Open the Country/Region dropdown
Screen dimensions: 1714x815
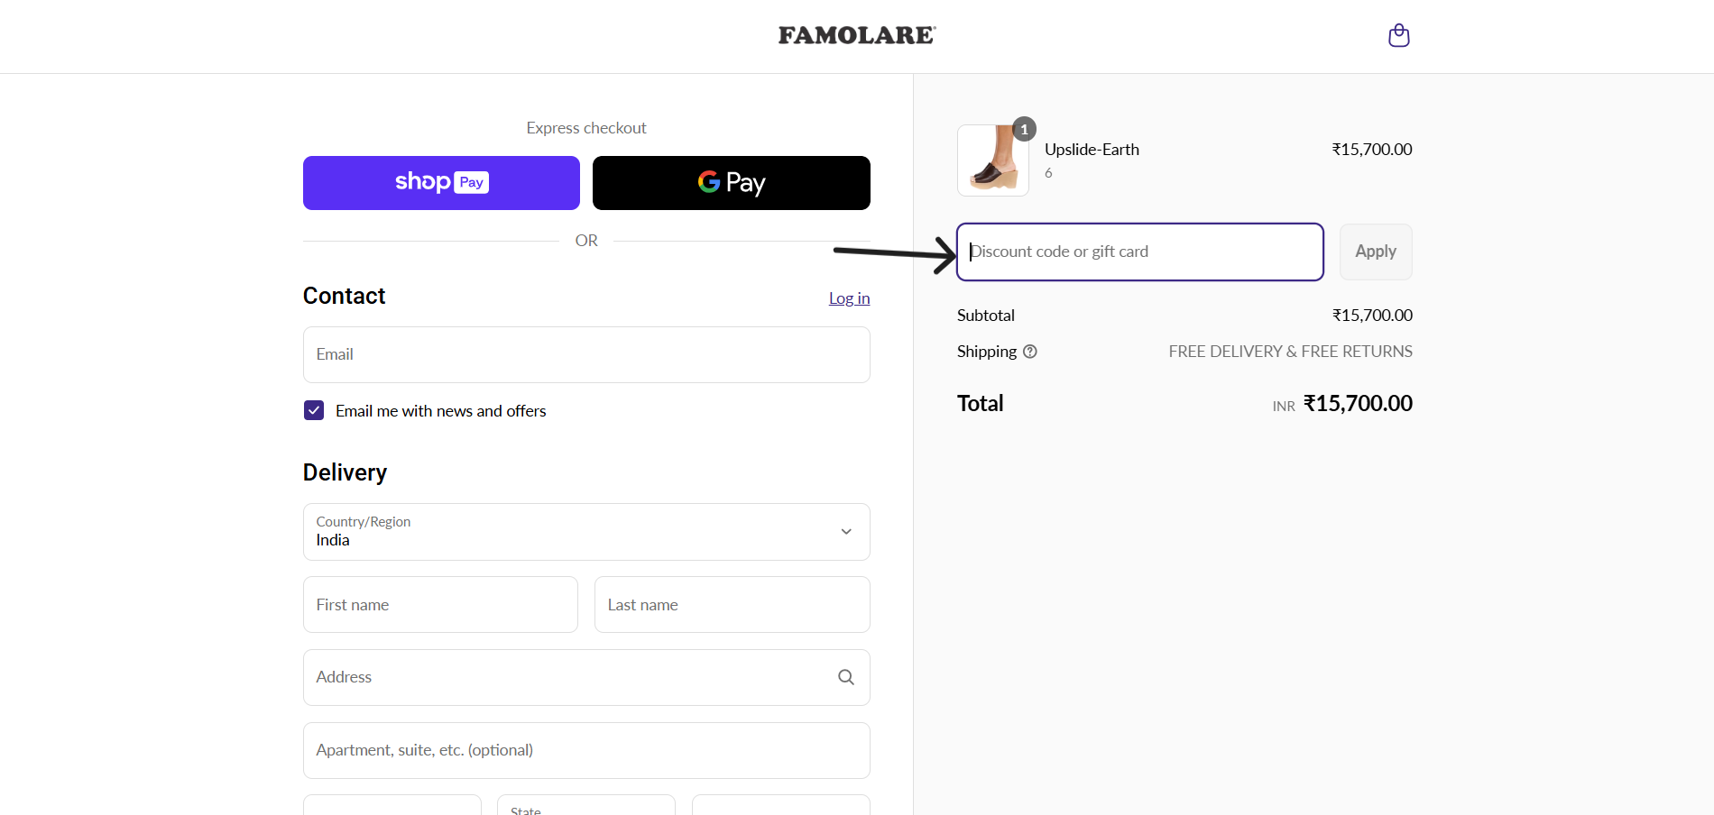click(586, 532)
